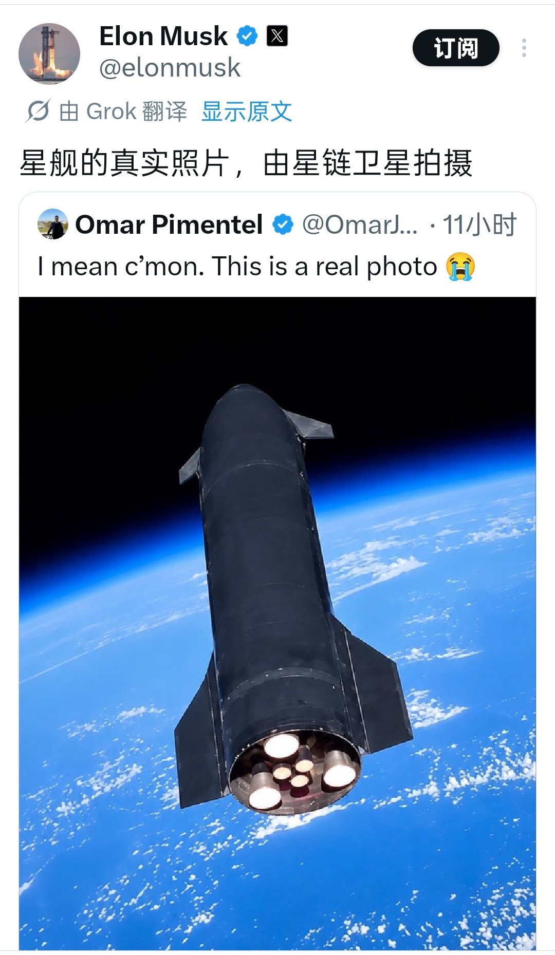This screenshot has height=955, width=555.
Task: Open Elon Musk's profile avatar
Action: click(49, 53)
